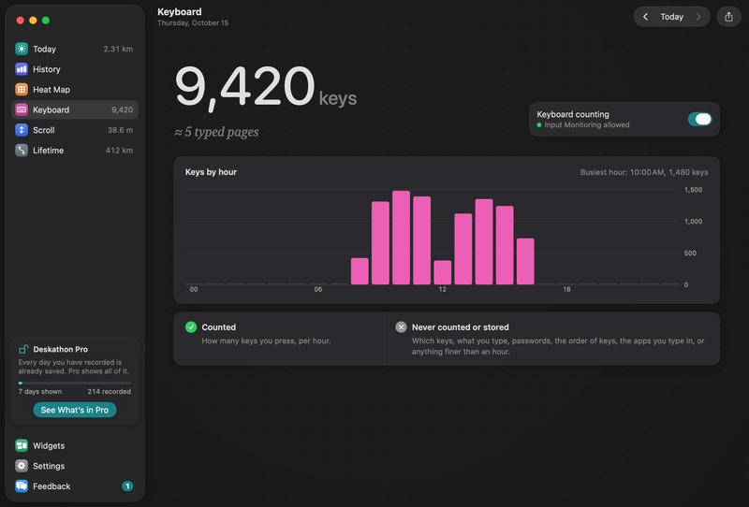This screenshot has height=507, width=749.
Task: Click the Lifetime icon in sidebar
Action: click(22, 151)
